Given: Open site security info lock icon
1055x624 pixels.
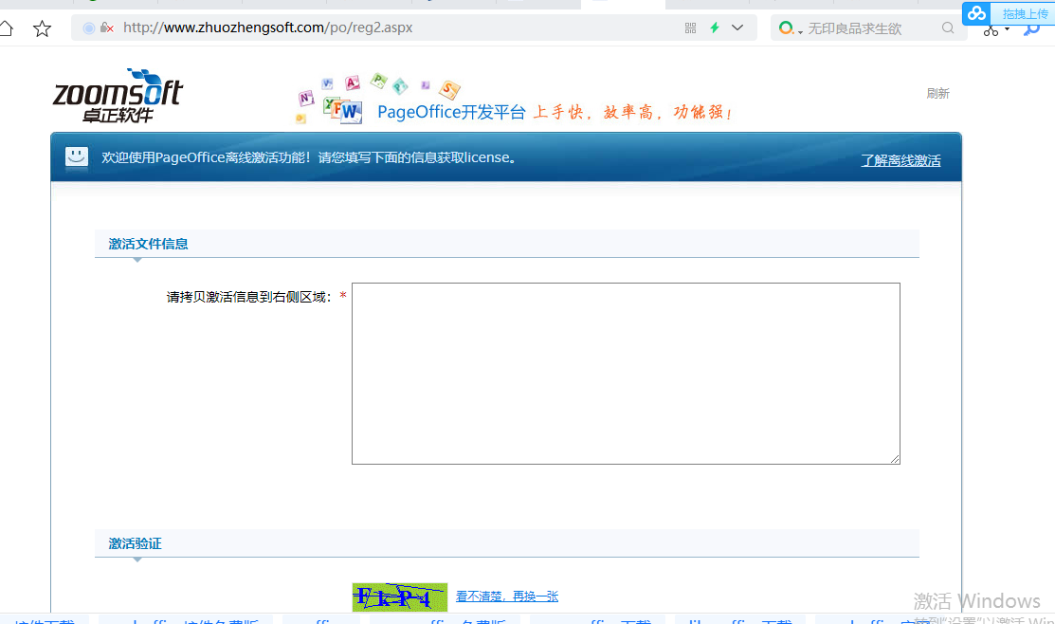Looking at the screenshot, I should click(x=106, y=28).
